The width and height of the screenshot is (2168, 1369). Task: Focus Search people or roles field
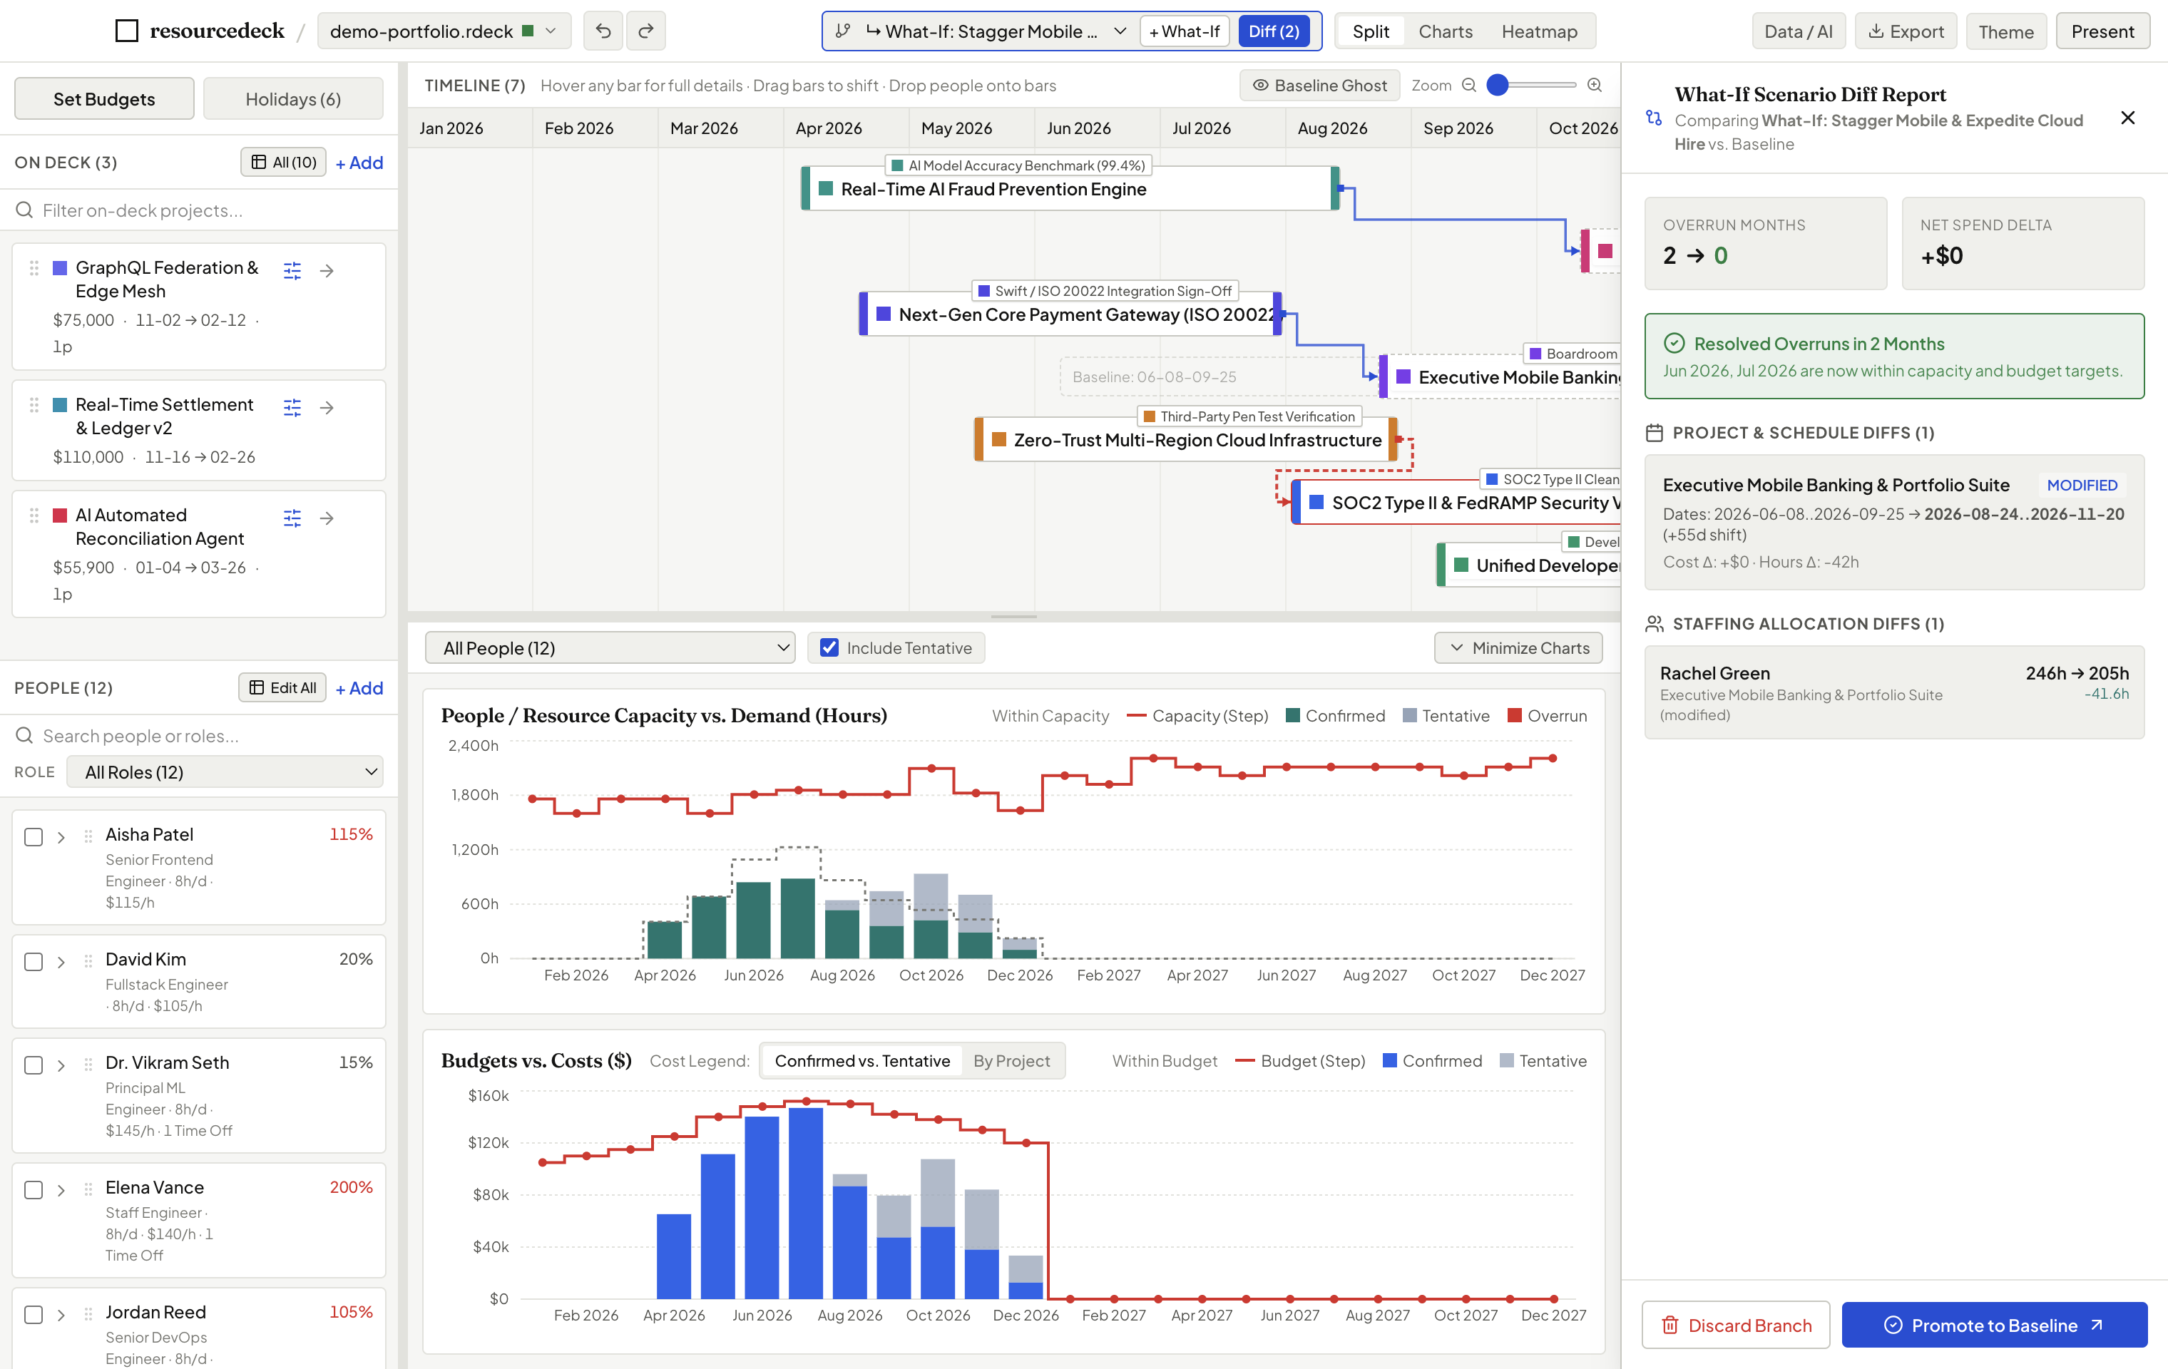(199, 735)
